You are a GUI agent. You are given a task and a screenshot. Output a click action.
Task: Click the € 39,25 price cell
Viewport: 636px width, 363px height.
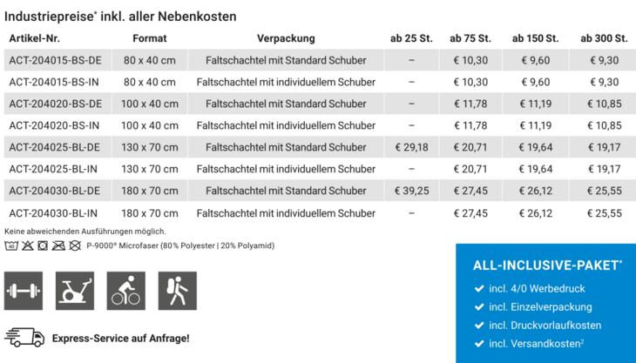coord(412,191)
